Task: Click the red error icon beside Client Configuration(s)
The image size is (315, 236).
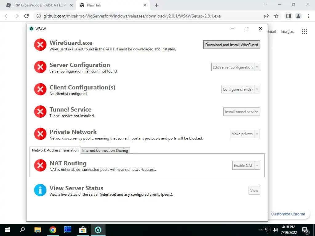Action: point(40,89)
